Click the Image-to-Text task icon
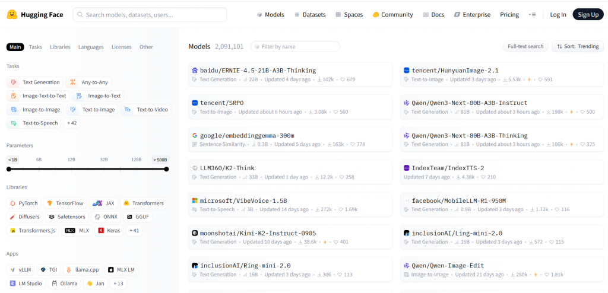 click(80, 96)
